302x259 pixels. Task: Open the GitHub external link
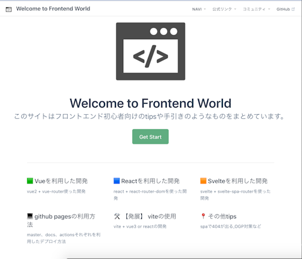coord(286,9)
